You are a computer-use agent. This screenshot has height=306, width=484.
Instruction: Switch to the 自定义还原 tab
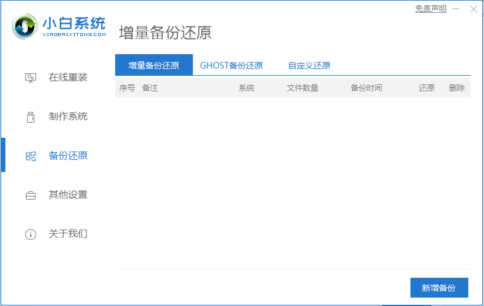[309, 66]
